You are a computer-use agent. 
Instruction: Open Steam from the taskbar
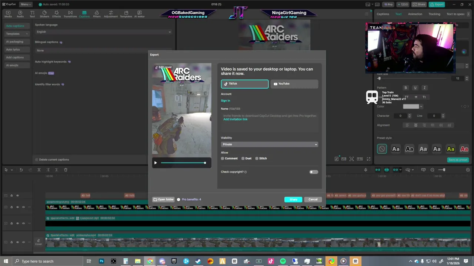[198, 261]
